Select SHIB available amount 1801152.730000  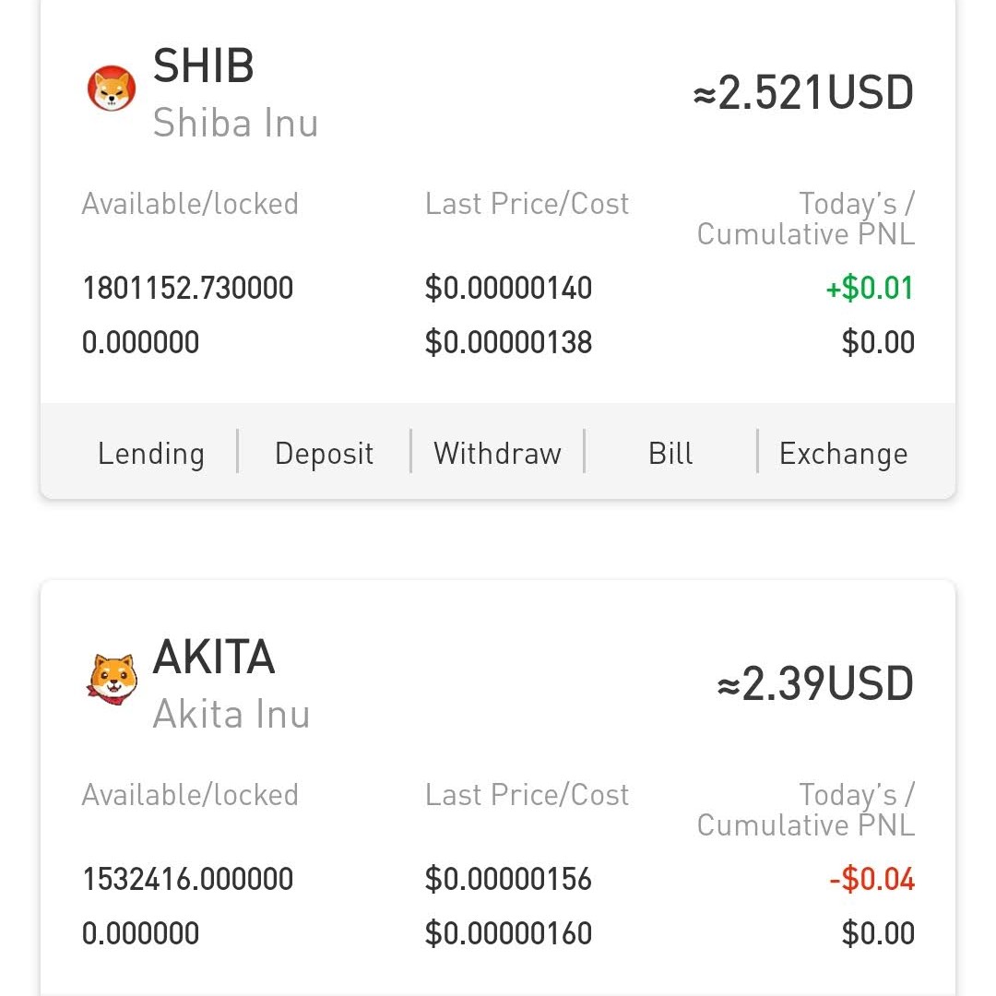point(188,289)
